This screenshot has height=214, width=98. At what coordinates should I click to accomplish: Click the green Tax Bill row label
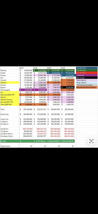[x=10, y=141]
